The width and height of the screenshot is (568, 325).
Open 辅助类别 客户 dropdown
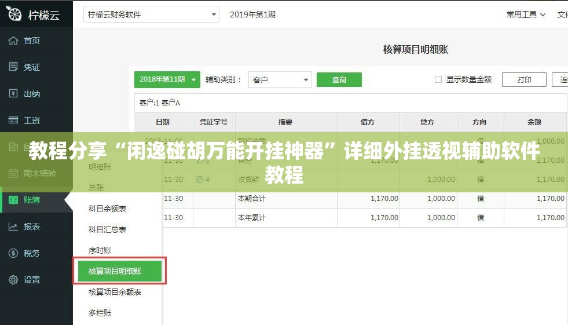coord(280,80)
